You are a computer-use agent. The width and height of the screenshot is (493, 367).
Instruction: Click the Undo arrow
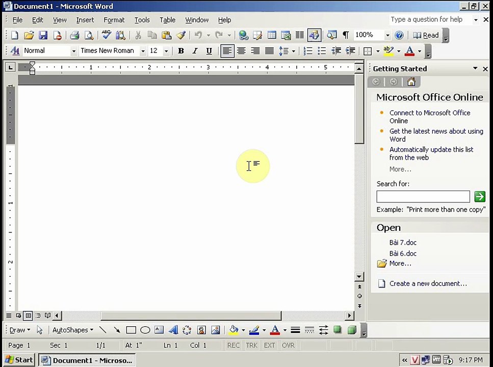198,35
